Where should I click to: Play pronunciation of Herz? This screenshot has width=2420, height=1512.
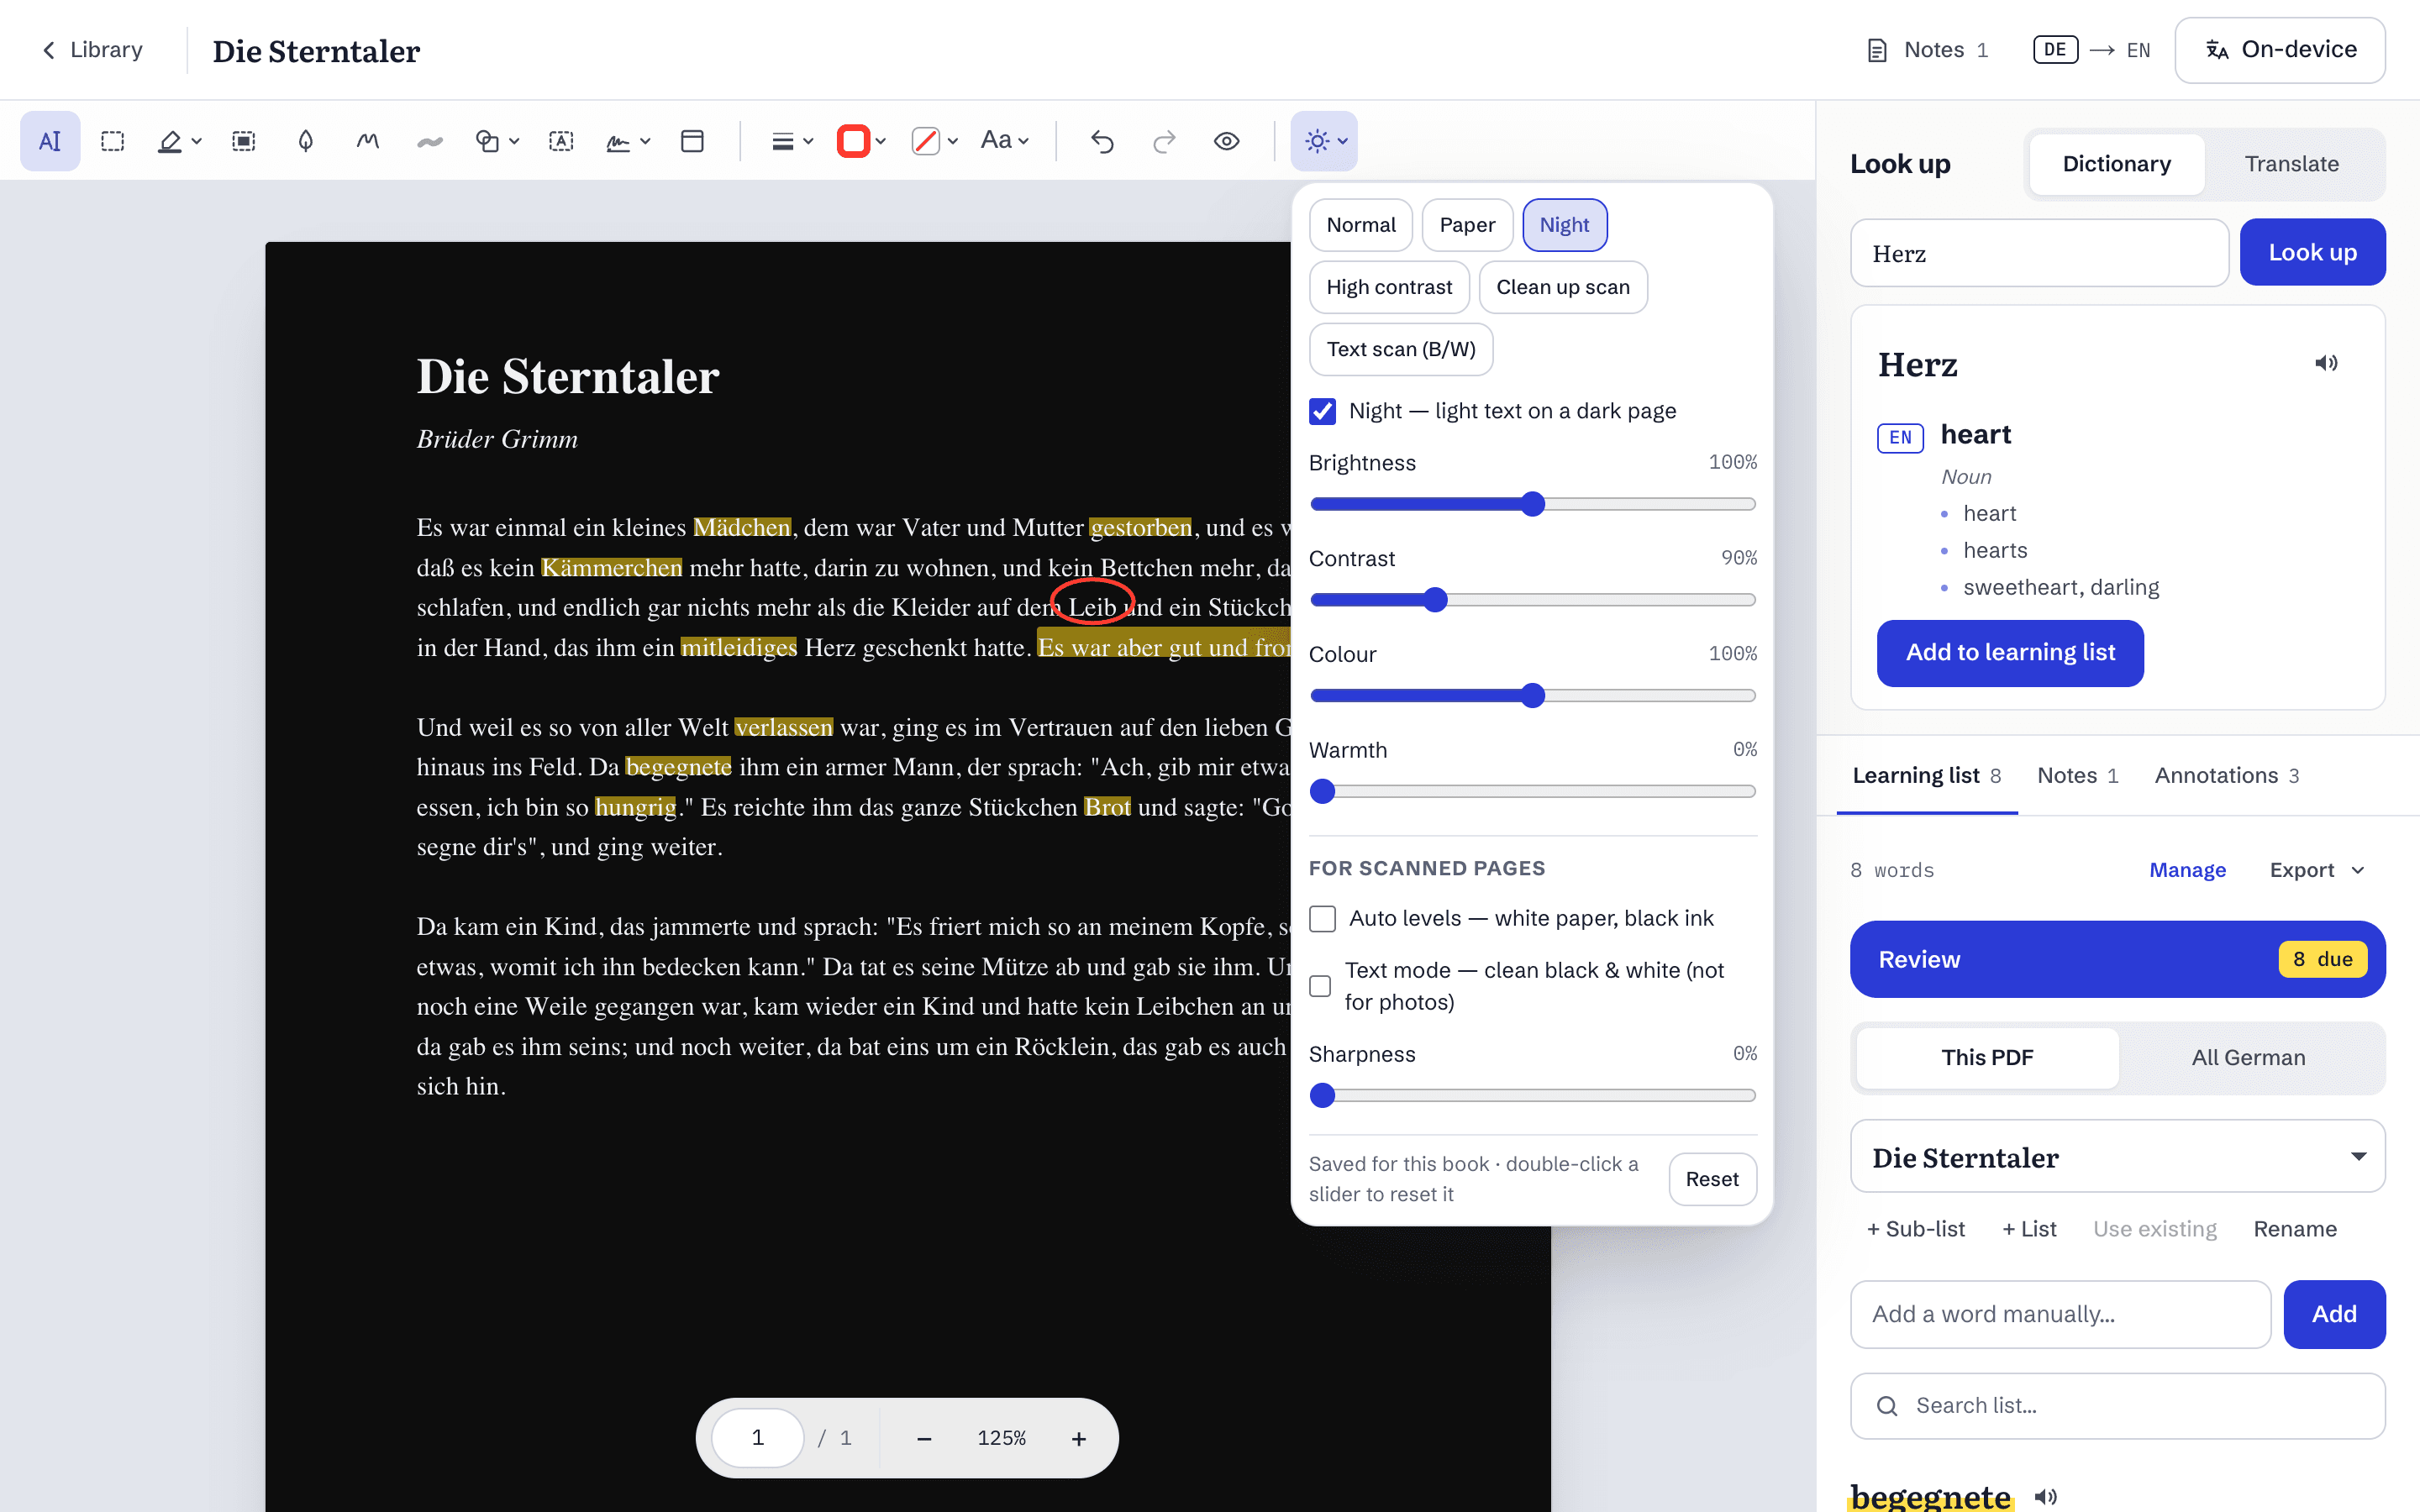click(2326, 363)
